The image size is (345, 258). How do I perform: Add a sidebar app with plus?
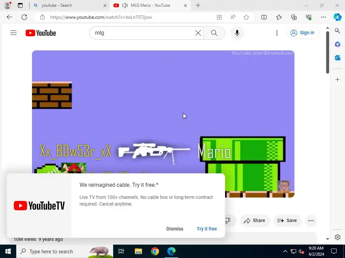tap(337, 79)
